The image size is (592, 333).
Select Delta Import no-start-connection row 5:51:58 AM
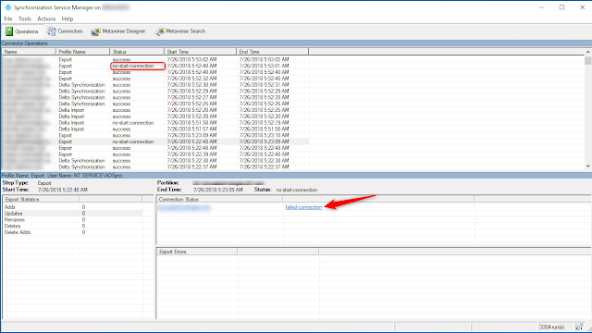[154, 123]
